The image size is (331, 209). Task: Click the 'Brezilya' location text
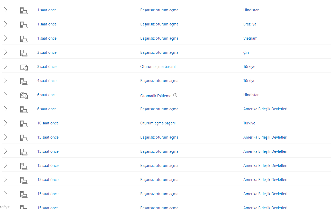point(250,24)
